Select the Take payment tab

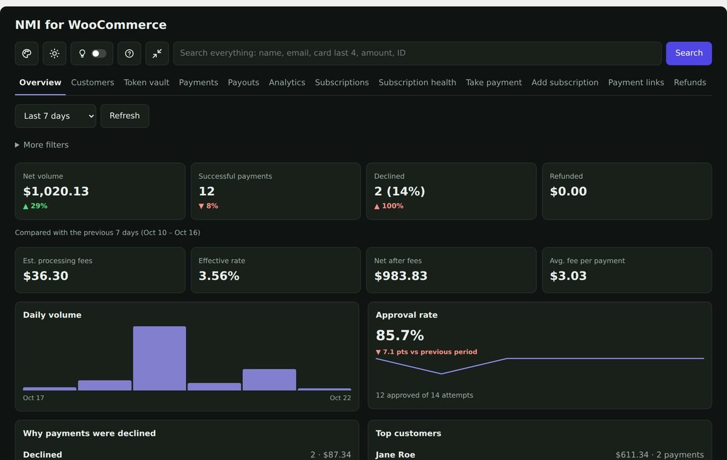pos(494,82)
